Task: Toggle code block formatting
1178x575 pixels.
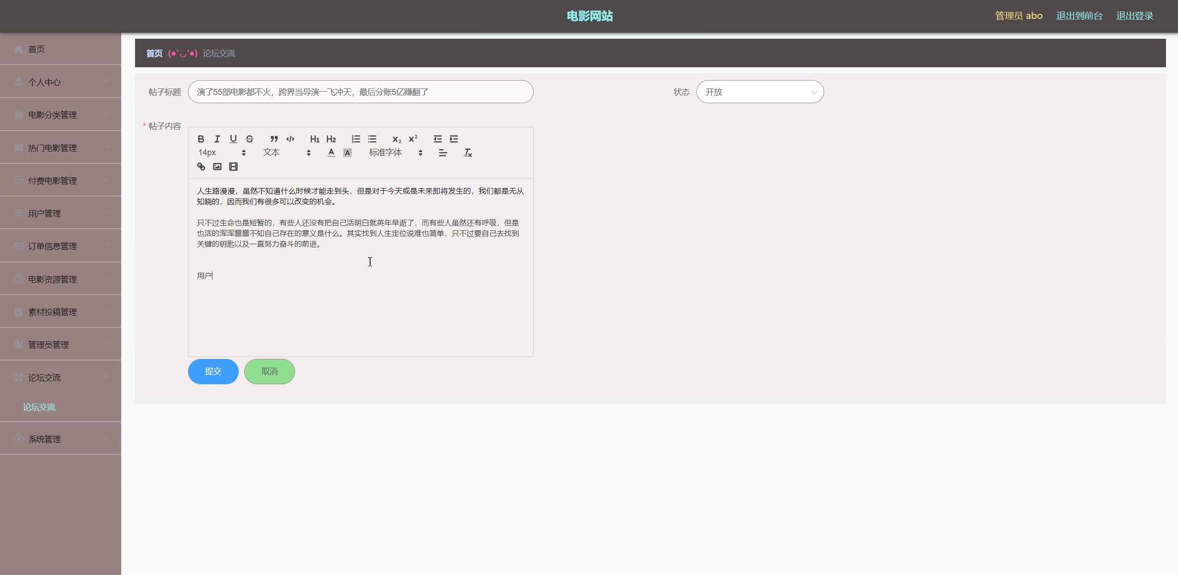Action: pos(290,139)
